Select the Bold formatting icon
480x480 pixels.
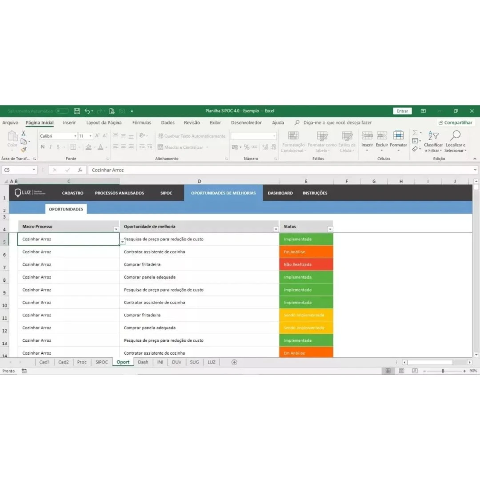[42, 147]
